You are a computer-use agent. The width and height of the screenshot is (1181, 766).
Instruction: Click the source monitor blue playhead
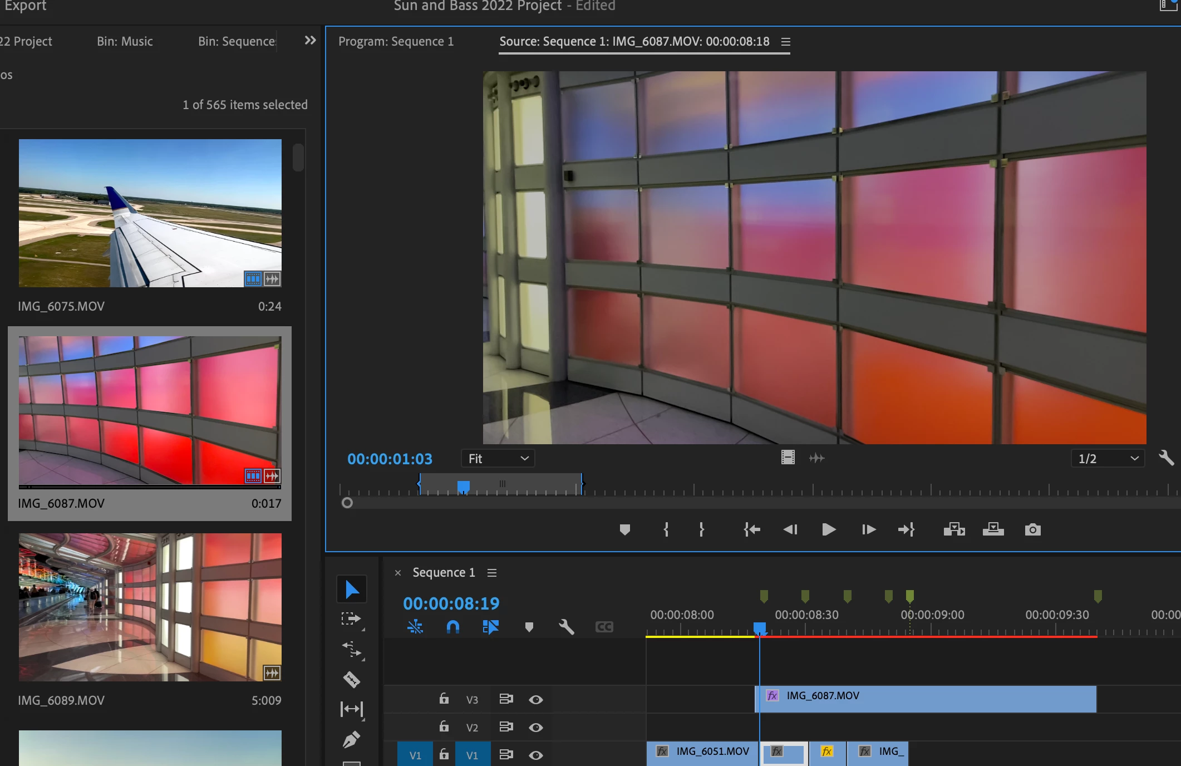click(463, 487)
